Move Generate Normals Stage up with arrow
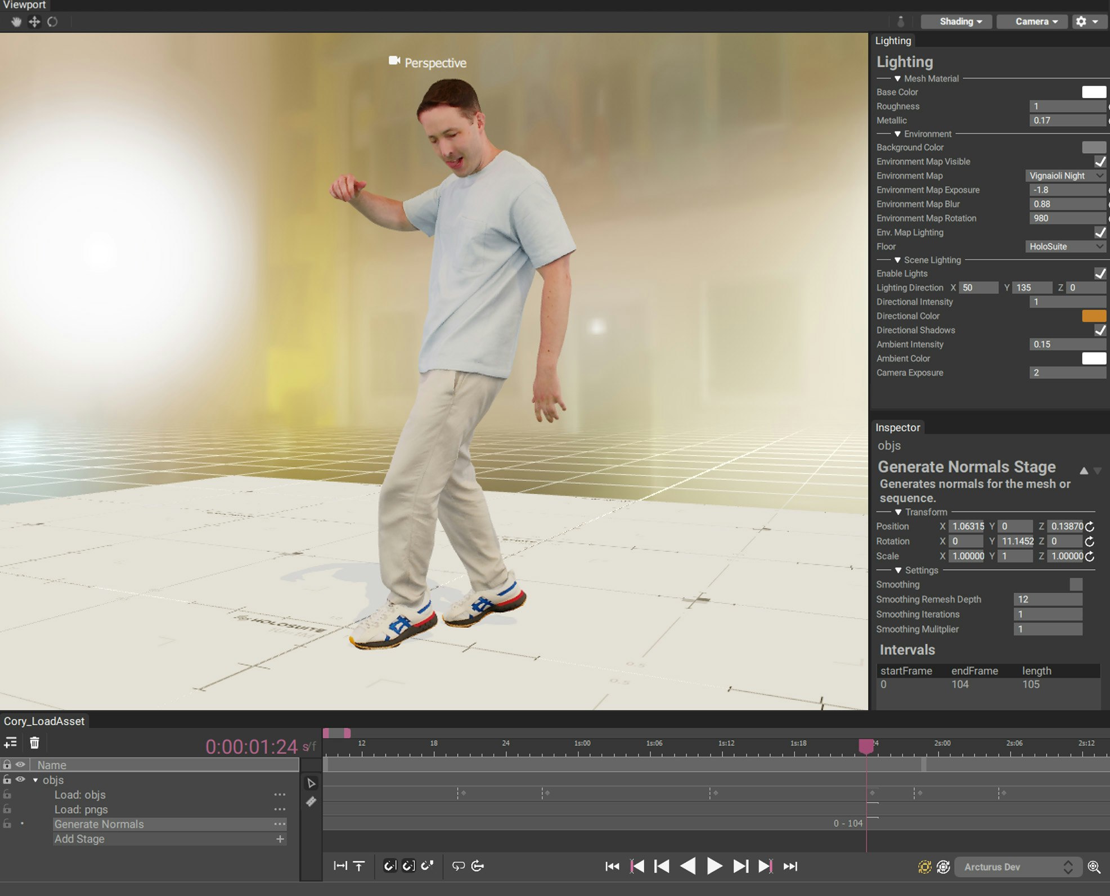 coord(1084,471)
